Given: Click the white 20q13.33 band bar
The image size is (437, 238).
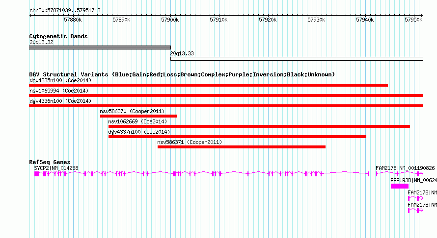Looking at the screenshot, I should pyautogui.click(x=297, y=59).
